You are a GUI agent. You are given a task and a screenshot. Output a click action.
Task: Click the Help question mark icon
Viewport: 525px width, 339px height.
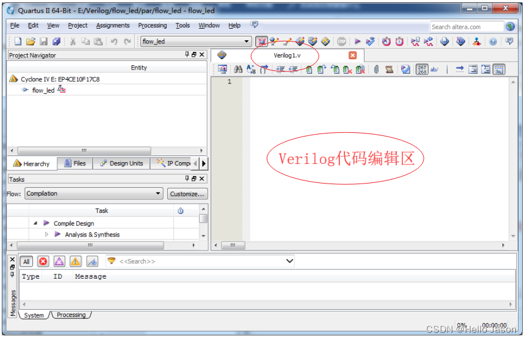tap(493, 41)
